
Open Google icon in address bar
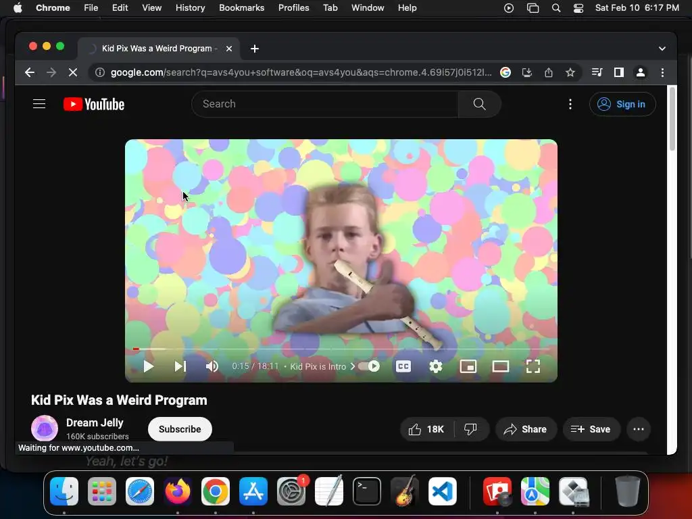pyautogui.click(x=505, y=72)
